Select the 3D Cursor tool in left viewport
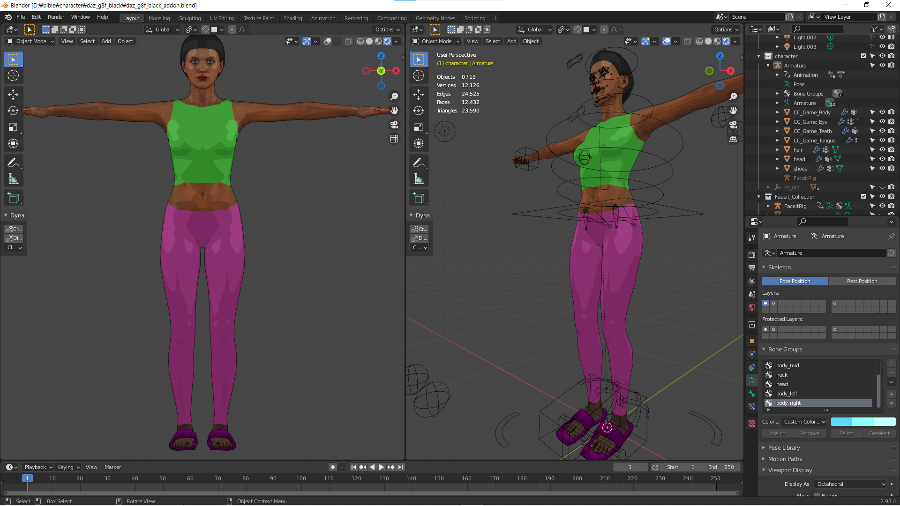 (x=13, y=75)
